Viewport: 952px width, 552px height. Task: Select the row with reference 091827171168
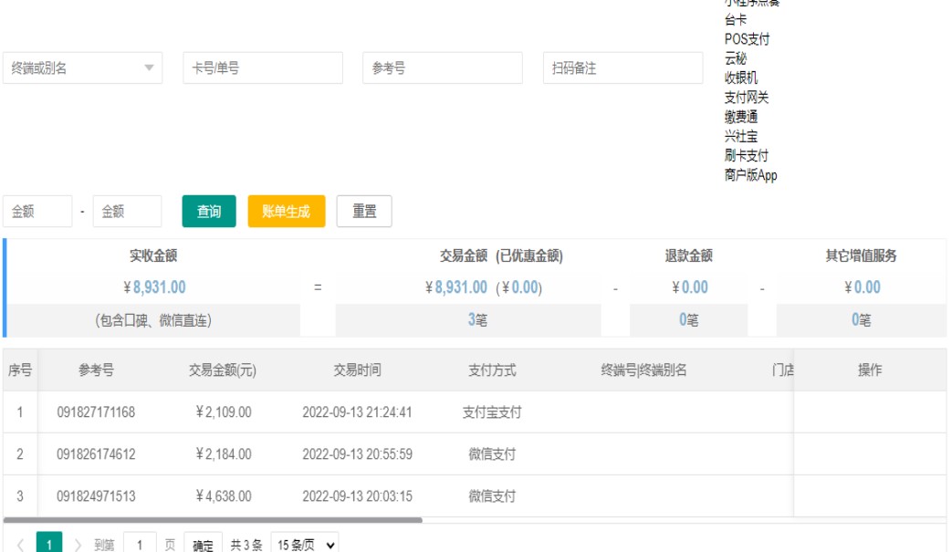pyautogui.click(x=96, y=412)
